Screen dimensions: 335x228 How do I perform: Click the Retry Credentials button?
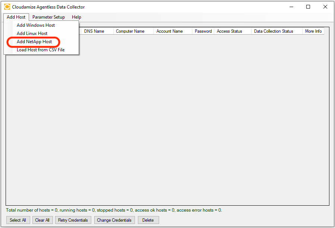[x=73, y=220]
